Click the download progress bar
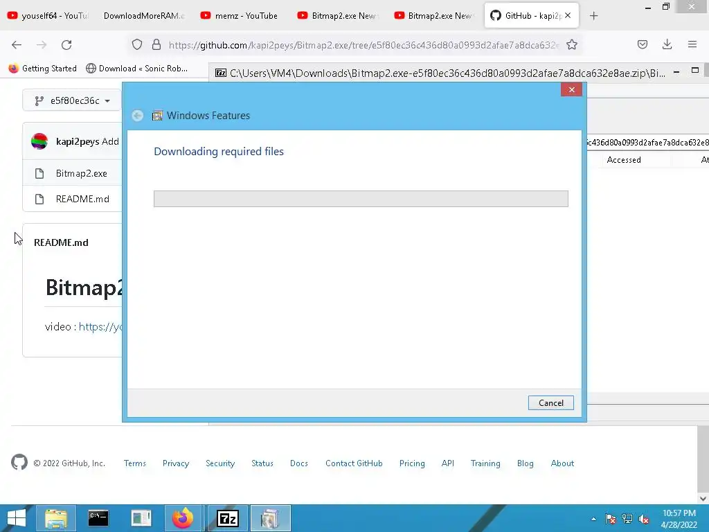 tap(361, 199)
